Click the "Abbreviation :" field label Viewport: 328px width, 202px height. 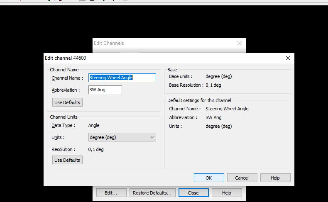66,90
